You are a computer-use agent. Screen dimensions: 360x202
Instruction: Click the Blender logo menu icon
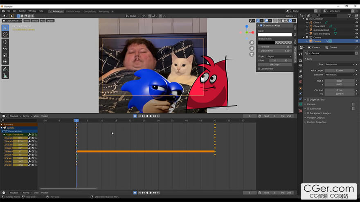tap(3, 11)
